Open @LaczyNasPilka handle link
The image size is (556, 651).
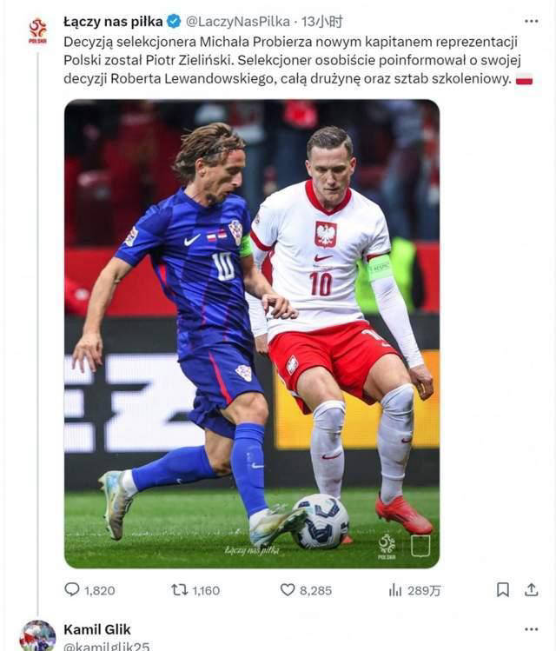pos(238,22)
